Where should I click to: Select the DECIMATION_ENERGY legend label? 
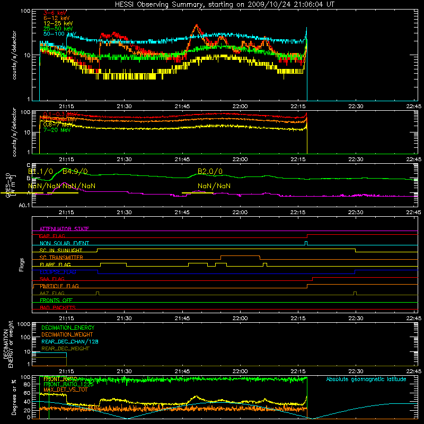(x=68, y=328)
